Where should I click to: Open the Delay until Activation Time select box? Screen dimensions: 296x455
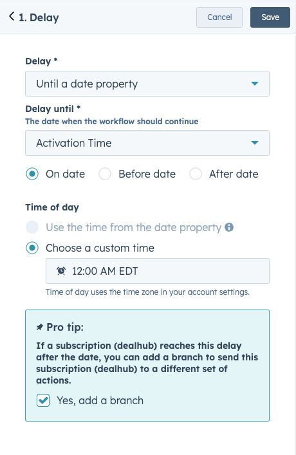[x=147, y=143]
